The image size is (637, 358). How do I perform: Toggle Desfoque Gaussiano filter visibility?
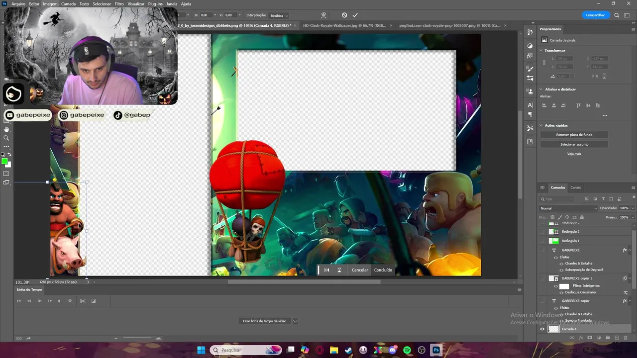coord(562,292)
